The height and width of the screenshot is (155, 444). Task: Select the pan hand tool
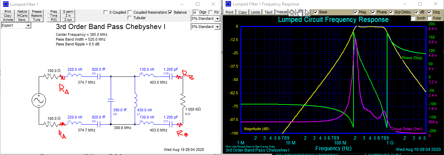[x=299, y=12]
